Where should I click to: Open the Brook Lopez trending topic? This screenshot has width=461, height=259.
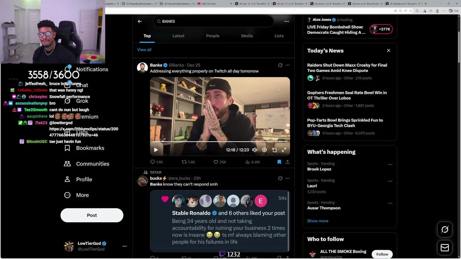[319, 169]
